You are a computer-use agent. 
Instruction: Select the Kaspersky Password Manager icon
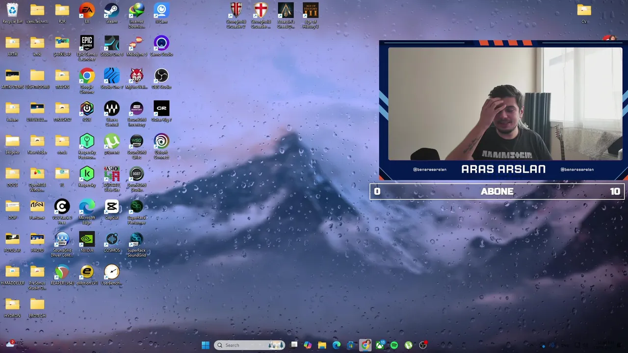pos(87,146)
